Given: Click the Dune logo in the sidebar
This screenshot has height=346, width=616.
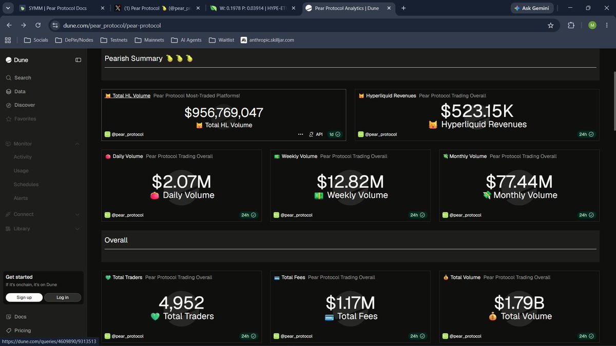Looking at the screenshot, I should click(x=17, y=60).
